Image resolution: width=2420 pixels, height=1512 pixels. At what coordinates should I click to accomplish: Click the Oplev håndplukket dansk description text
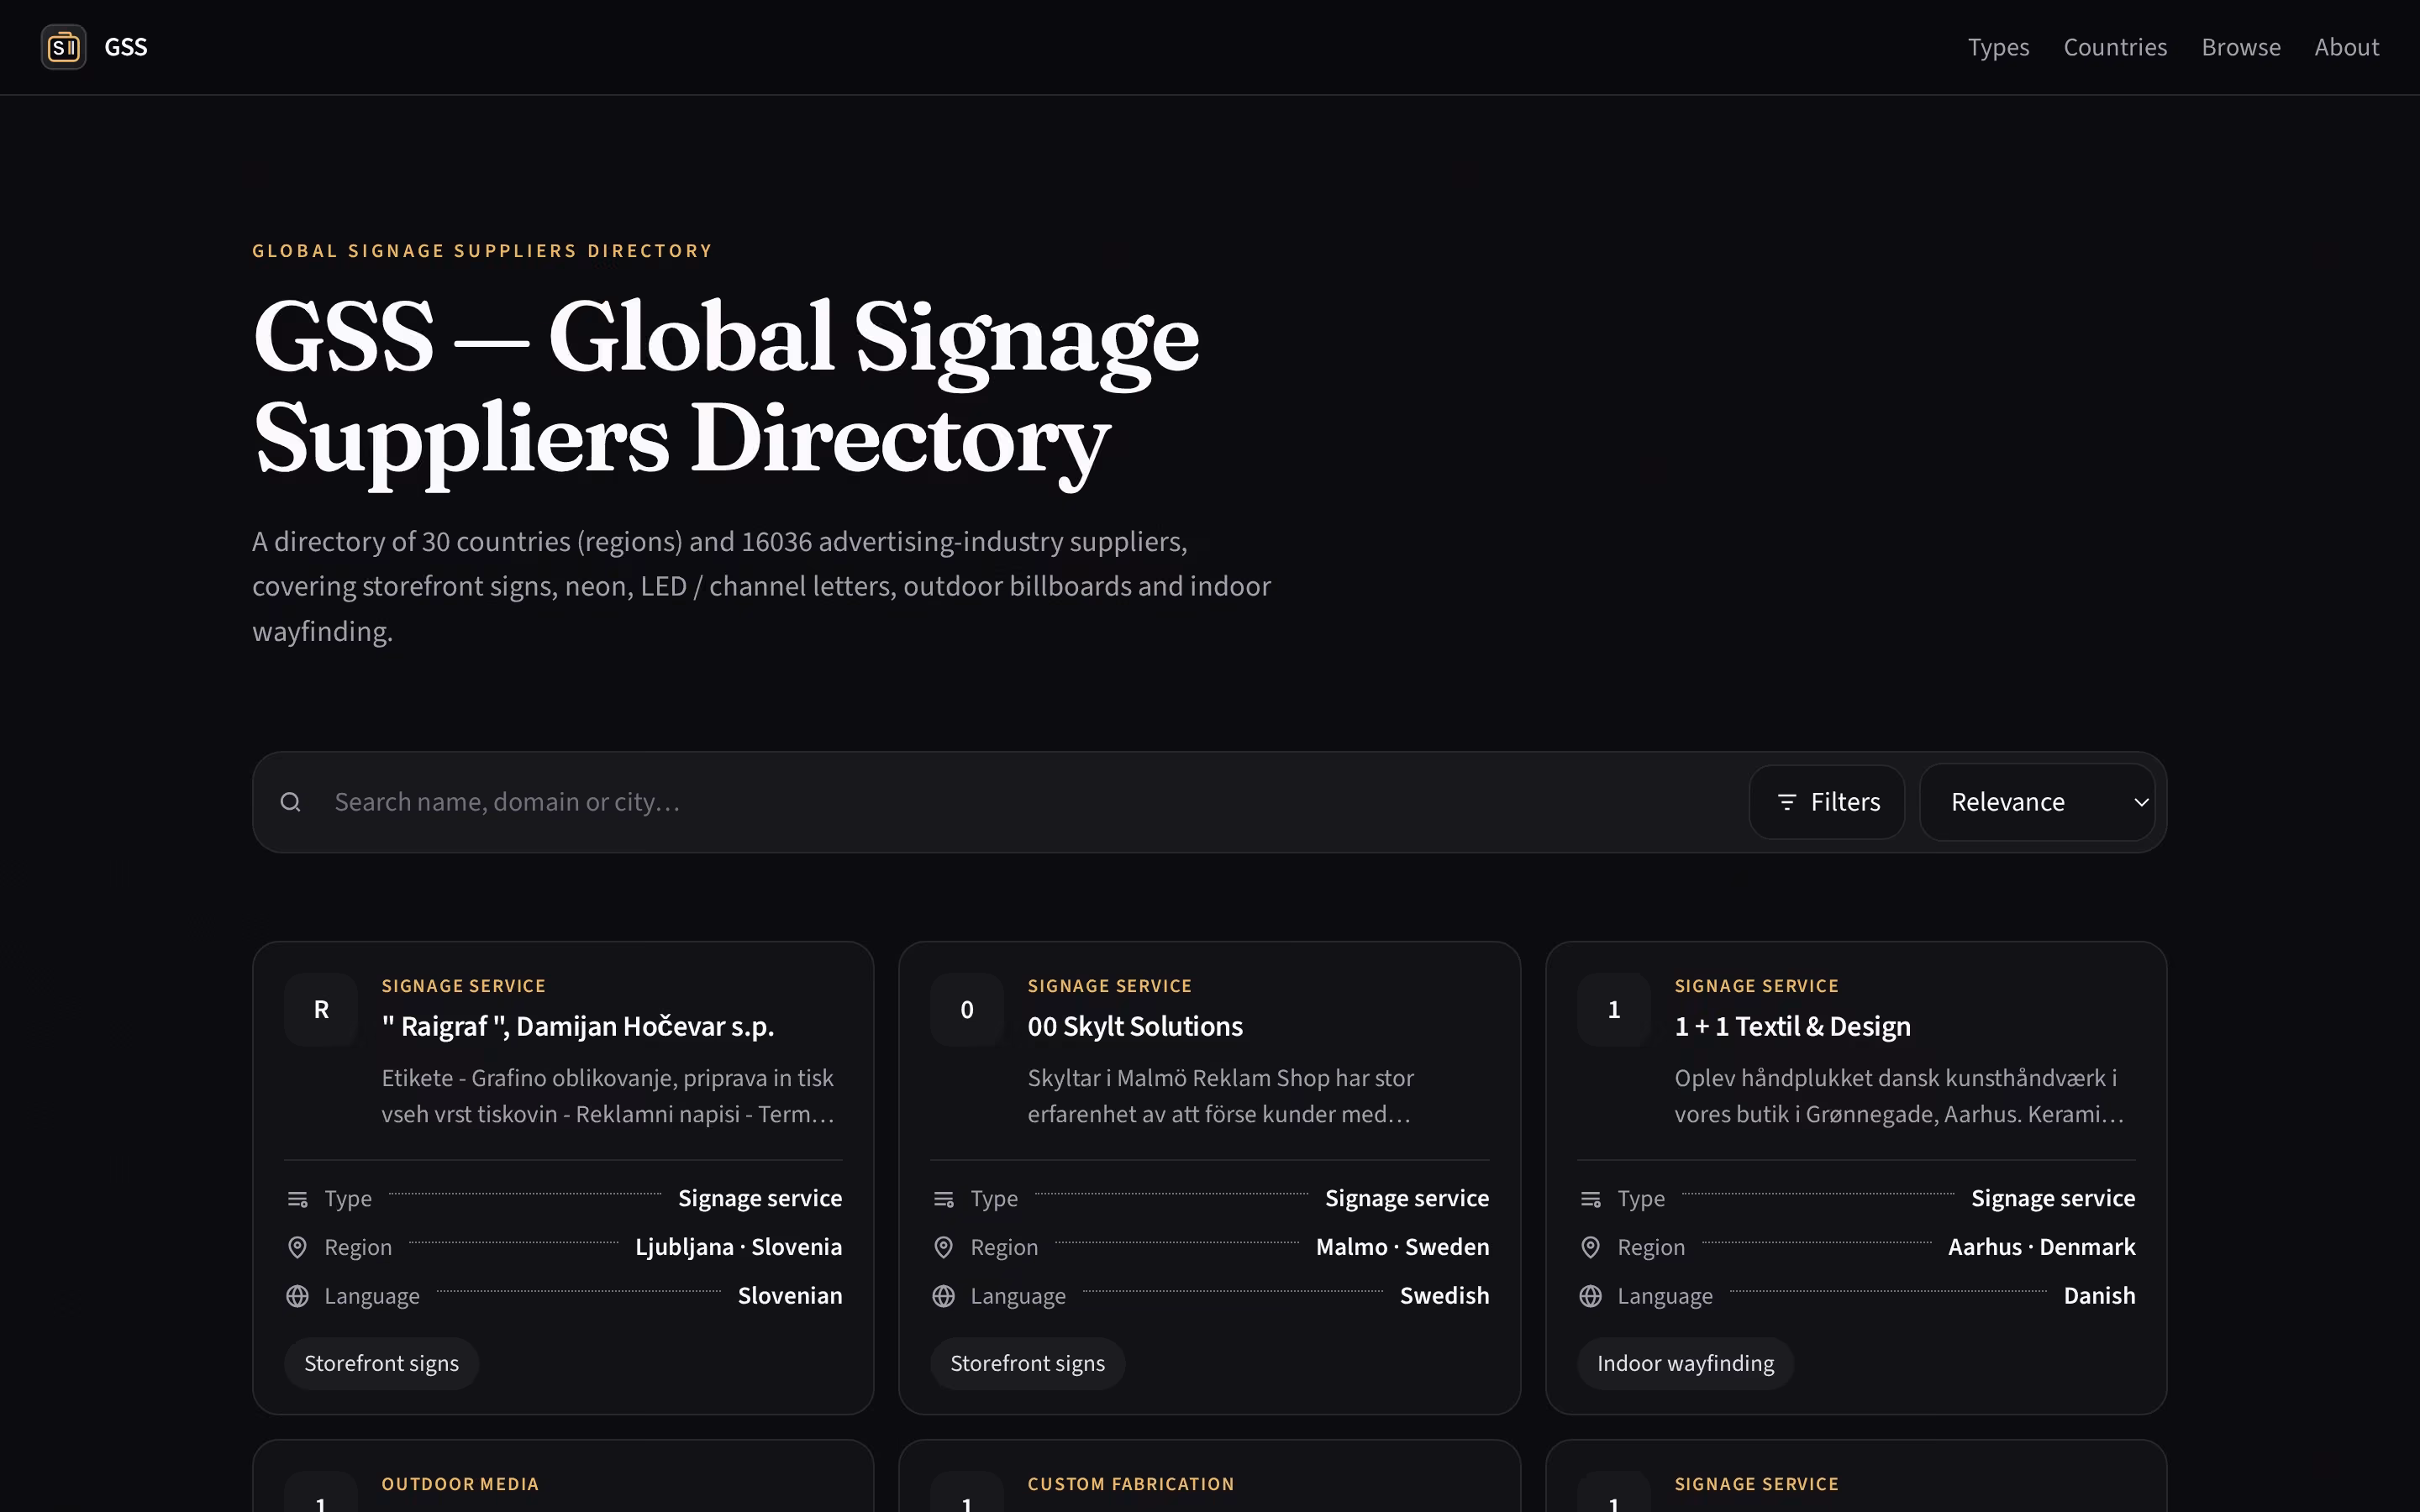click(x=1899, y=1096)
